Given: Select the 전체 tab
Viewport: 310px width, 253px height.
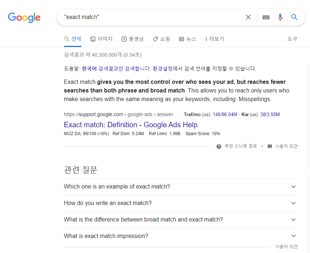Looking at the screenshot, I should click(x=72, y=39).
